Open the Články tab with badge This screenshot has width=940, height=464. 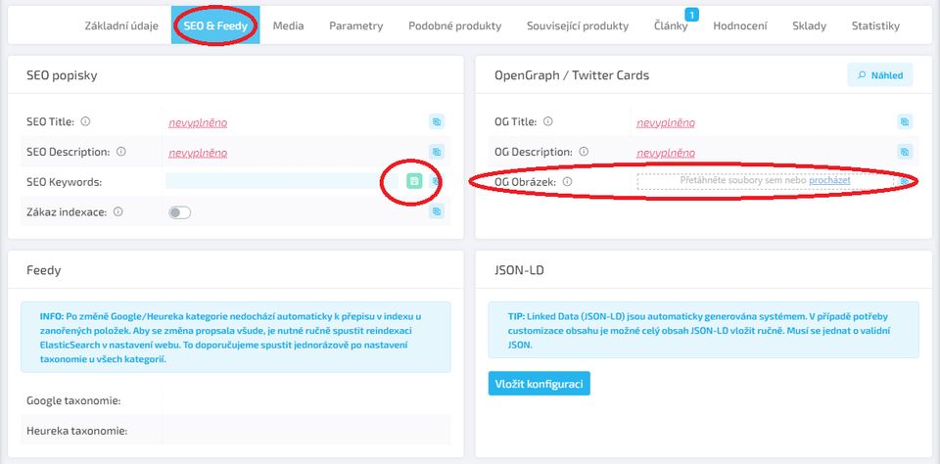671,25
